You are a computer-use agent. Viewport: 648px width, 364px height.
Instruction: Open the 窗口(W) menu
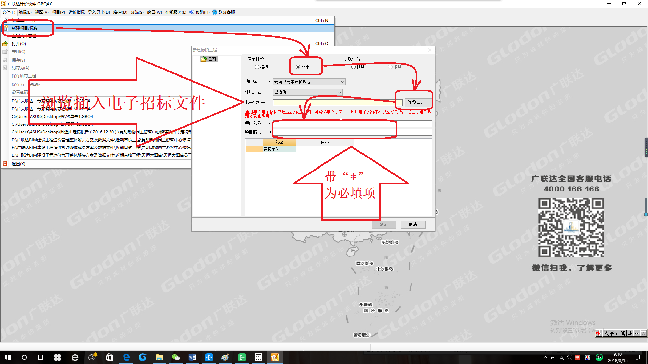pyautogui.click(x=154, y=12)
